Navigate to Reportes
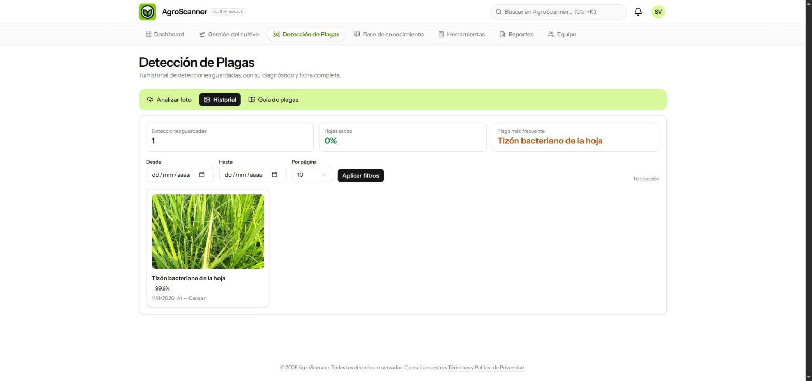Image resolution: width=812 pixels, height=381 pixels. coord(516,34)
